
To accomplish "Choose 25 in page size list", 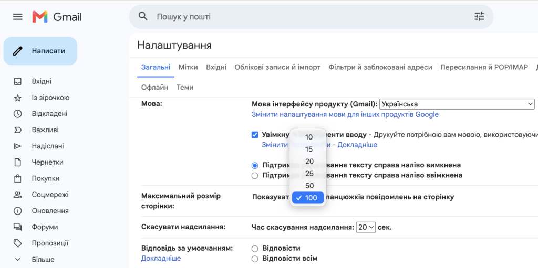I will point(308,174).
